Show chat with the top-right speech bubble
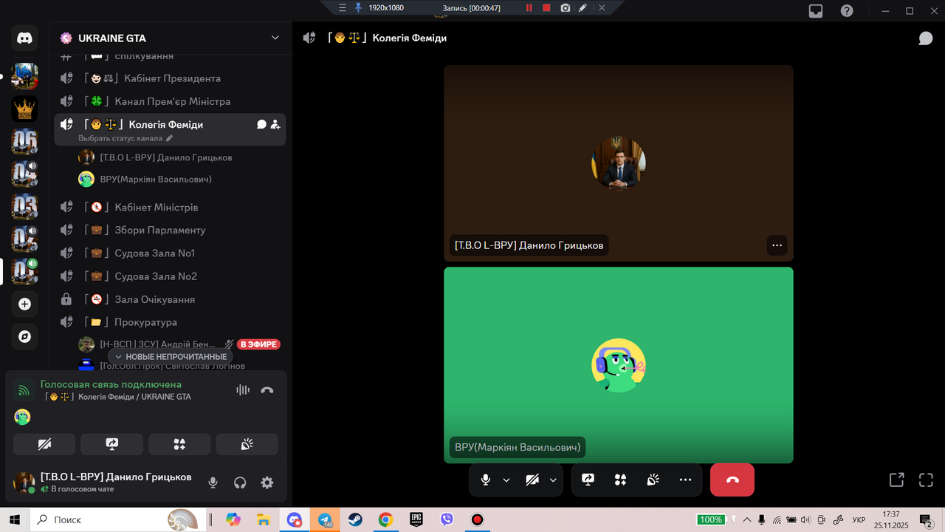The image size is (945, 532). click(x=926, y=38)
